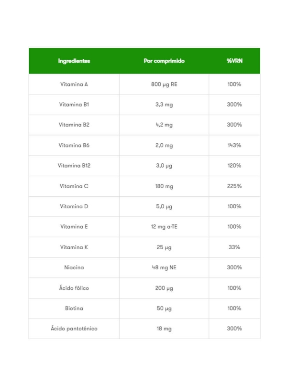This screenshot has height=382, width=287.
Task: Click the Ácido pantoténico label
Action: pyautogui.click(x=74, y=329)
